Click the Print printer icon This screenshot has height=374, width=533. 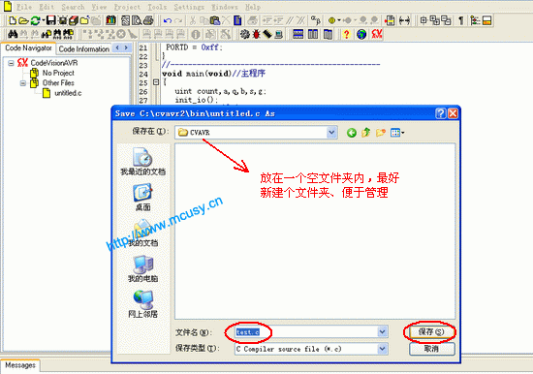[x=148, y=20]
